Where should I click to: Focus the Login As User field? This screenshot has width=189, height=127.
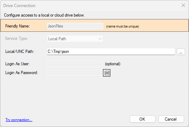[74, 64]
